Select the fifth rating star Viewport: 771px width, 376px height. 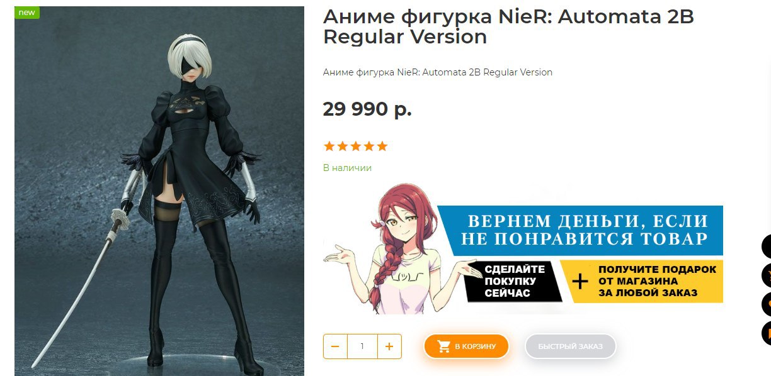[x=382, y=147]
